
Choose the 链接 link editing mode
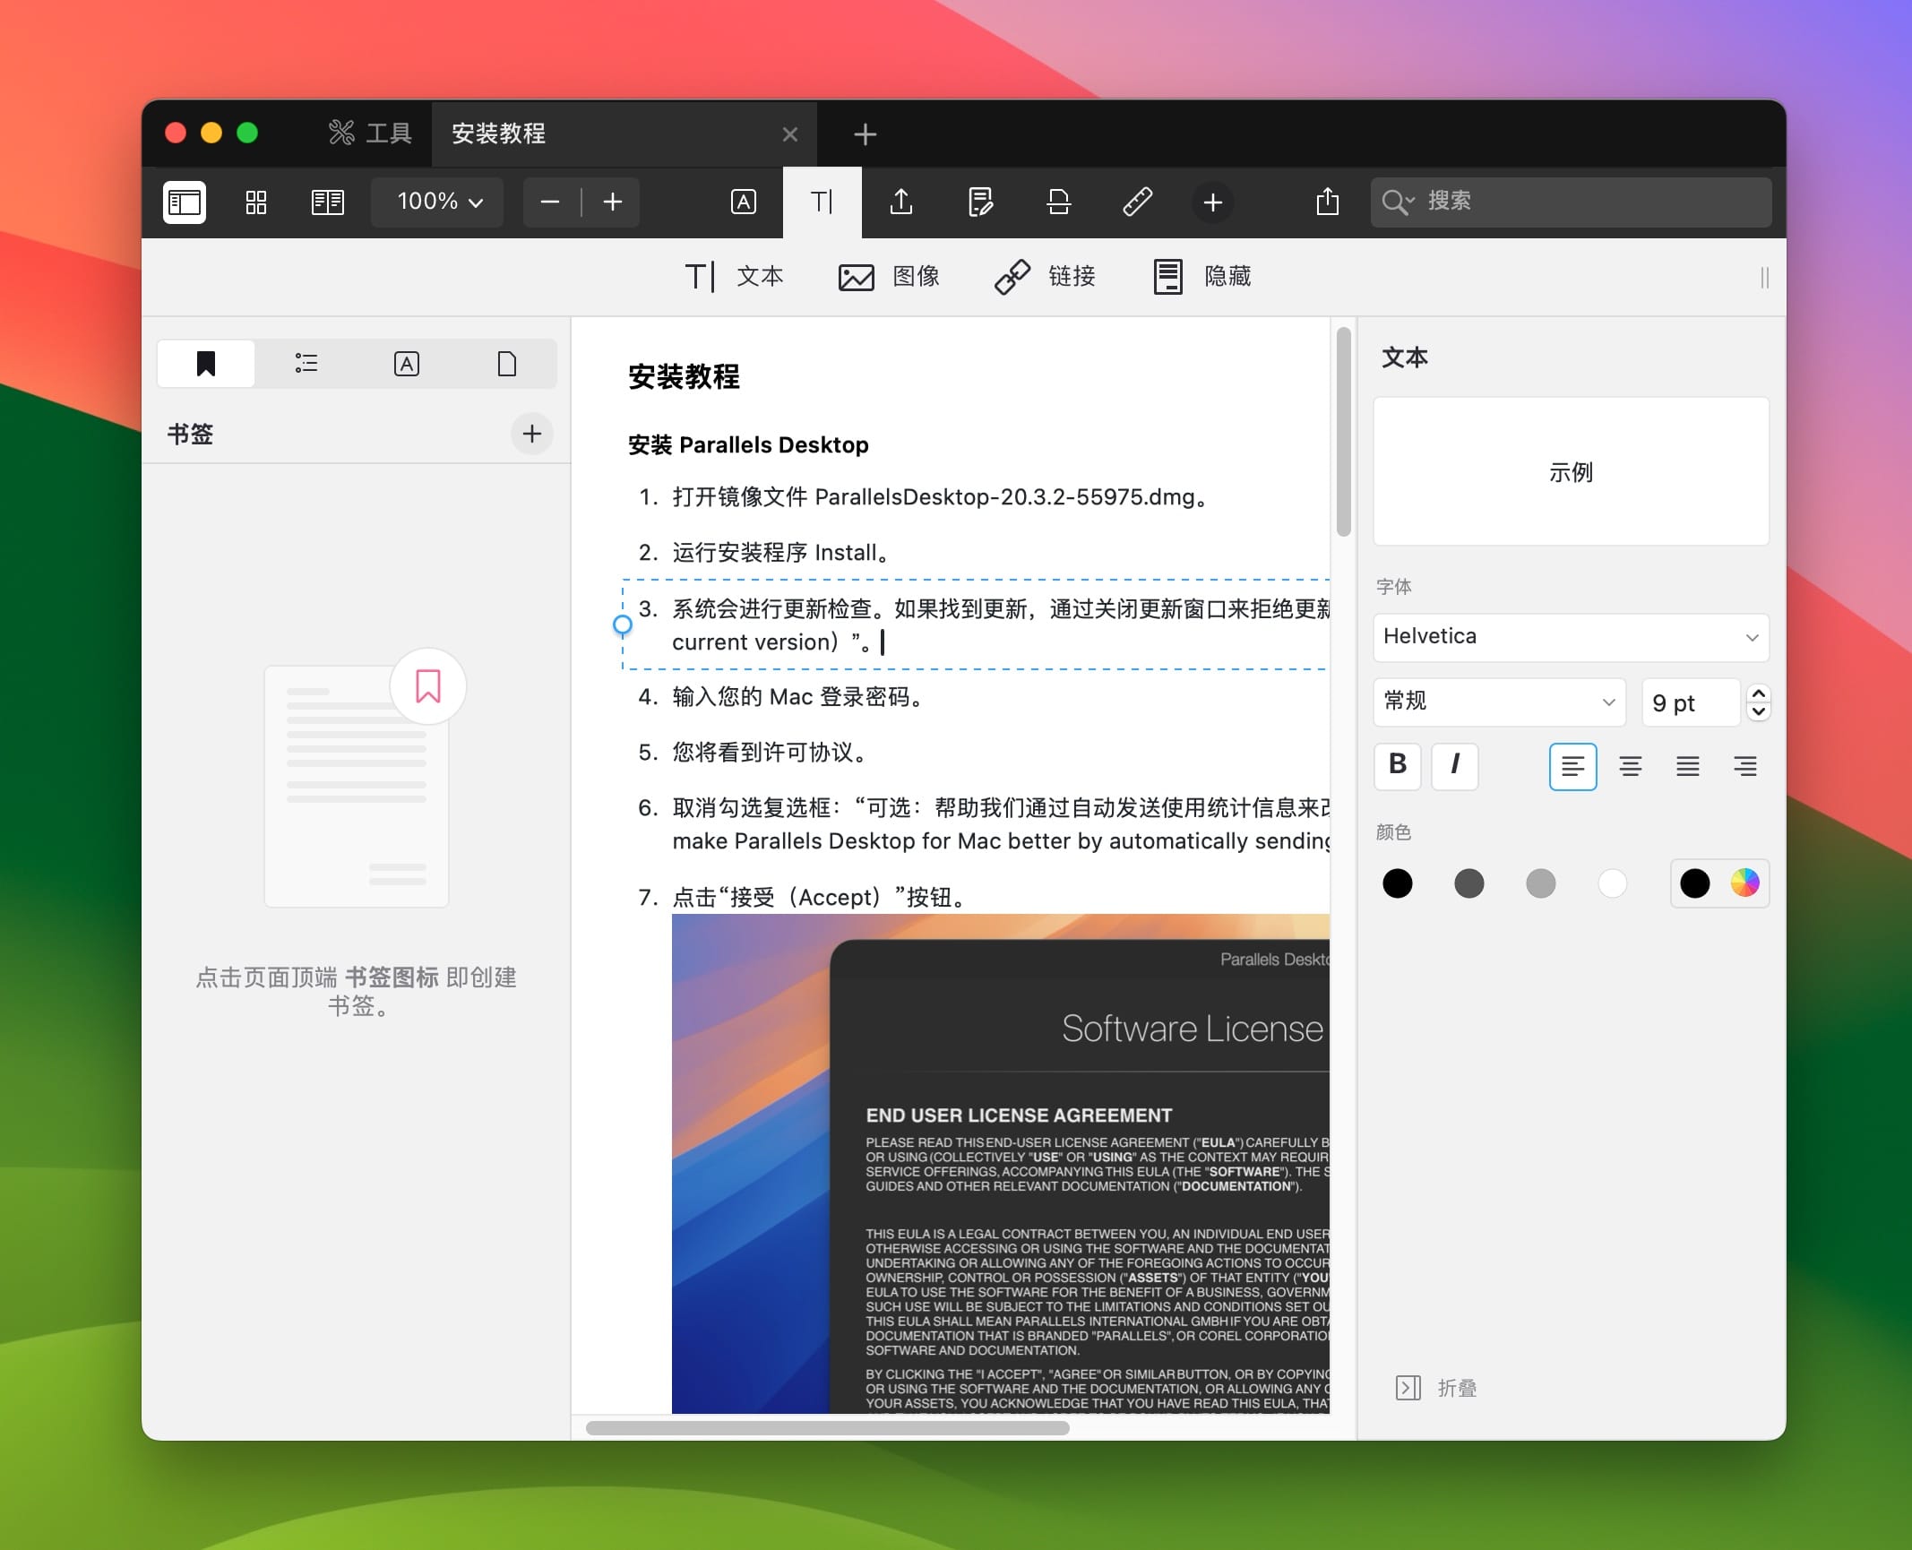[x=1045, y=276]
